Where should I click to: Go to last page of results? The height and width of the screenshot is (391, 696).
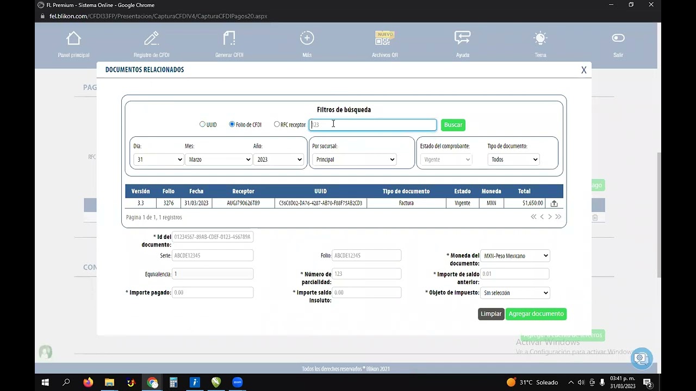558,217
